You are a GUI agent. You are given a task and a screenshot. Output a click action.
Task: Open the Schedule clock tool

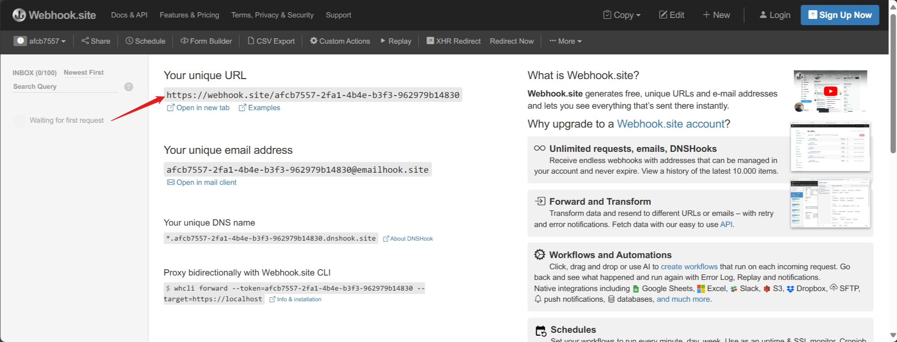(x=145, y=41)
